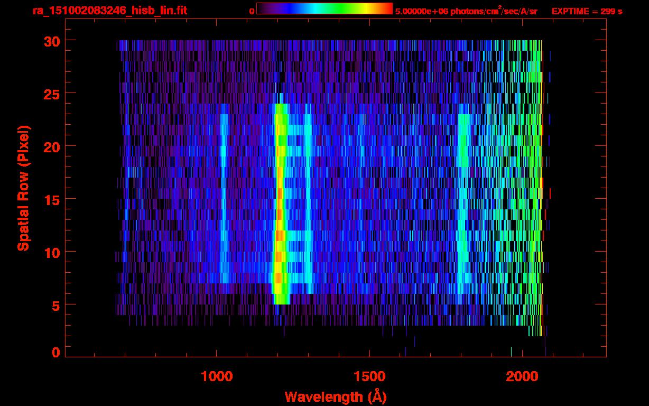This screenshot has height=406, width=649.
Task: Click the EXPTIME = 299 s text
Action: click(587, 11)
